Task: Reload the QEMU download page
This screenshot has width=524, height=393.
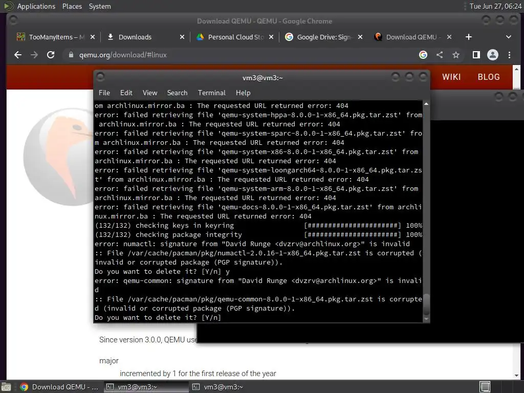Action: (x=51, y=55)
